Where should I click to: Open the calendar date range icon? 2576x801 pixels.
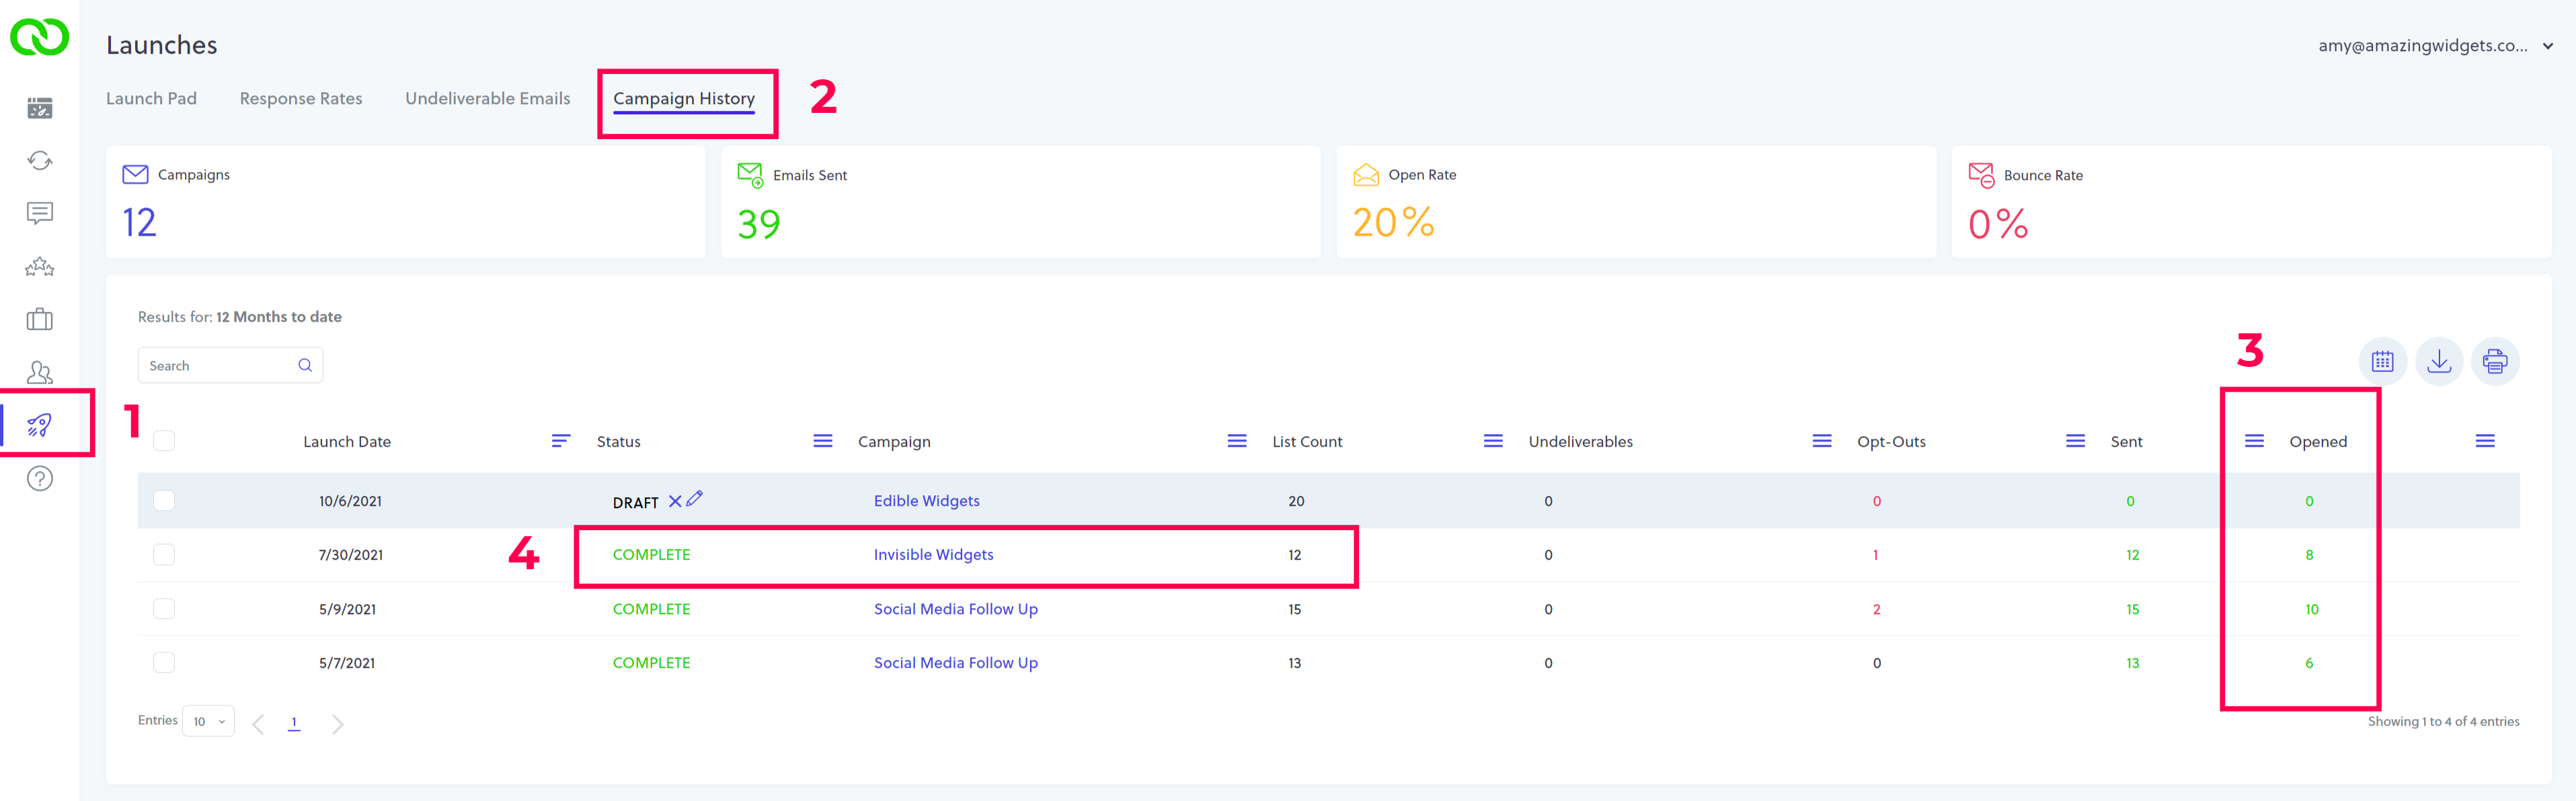(x=2382, y=362)
